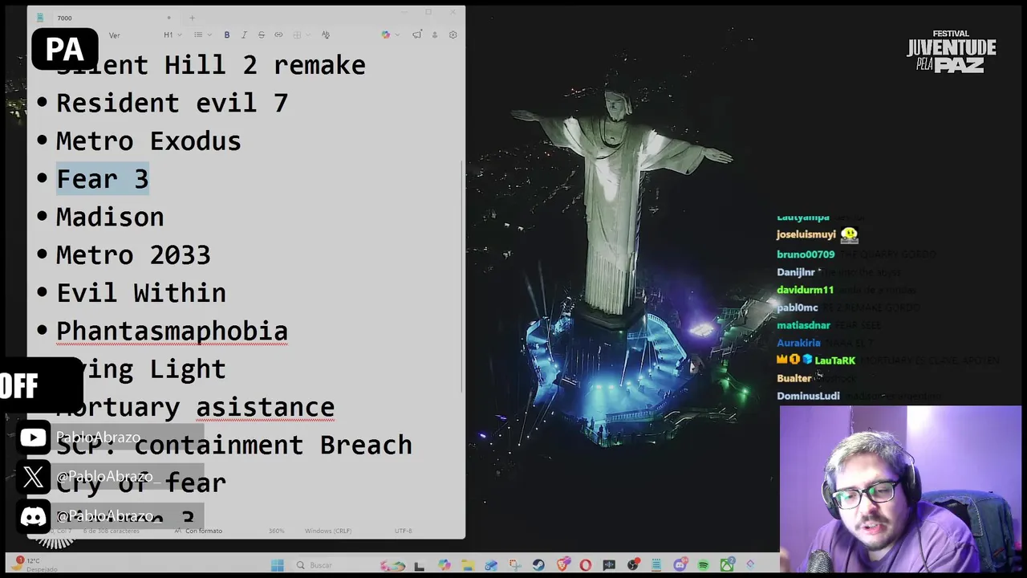1027x578 pixels.
Task: Close the 7000 tab via its dot
Action: coord(168,18)
